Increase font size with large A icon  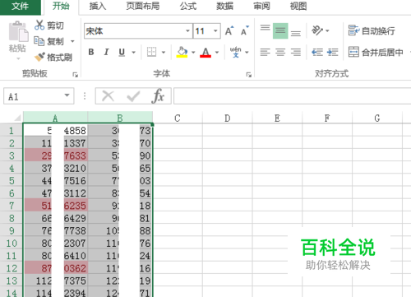229,30
